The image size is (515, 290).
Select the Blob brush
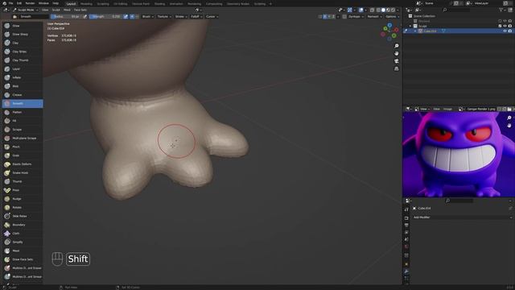pyautogui.click(x=23, y=86)
